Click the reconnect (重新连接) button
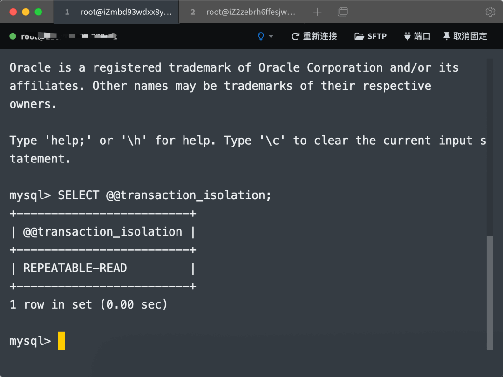The width and height of the screenshot is (503, 377). pos(314,36)
